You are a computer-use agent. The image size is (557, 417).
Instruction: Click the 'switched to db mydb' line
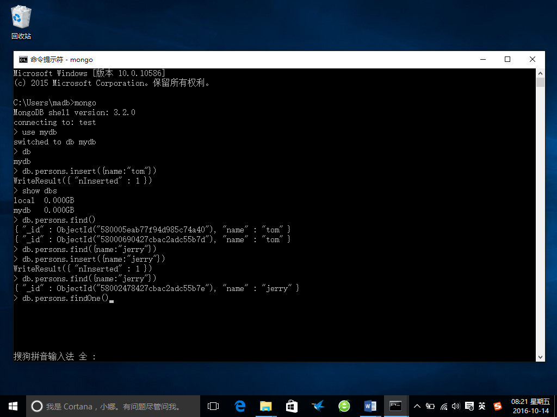(55, 142)
